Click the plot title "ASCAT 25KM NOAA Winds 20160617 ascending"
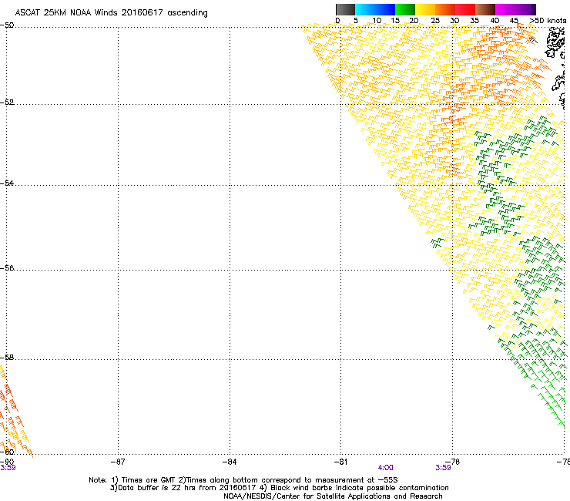 point(111,13)
